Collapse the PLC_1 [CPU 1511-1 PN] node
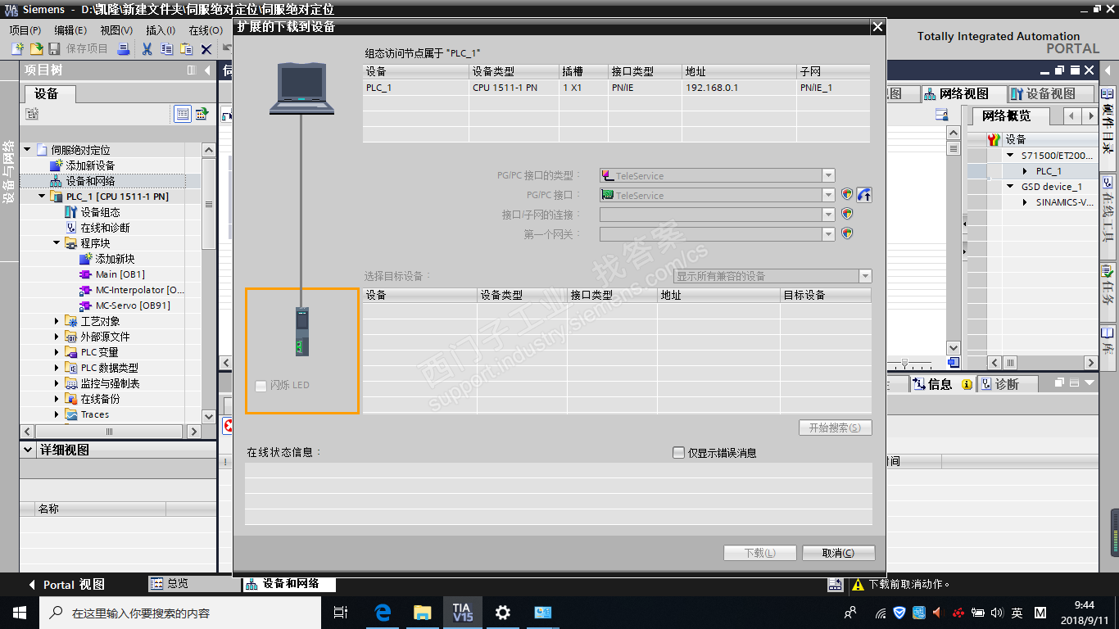Screen dimensions: 1119x629 (42, 197)
